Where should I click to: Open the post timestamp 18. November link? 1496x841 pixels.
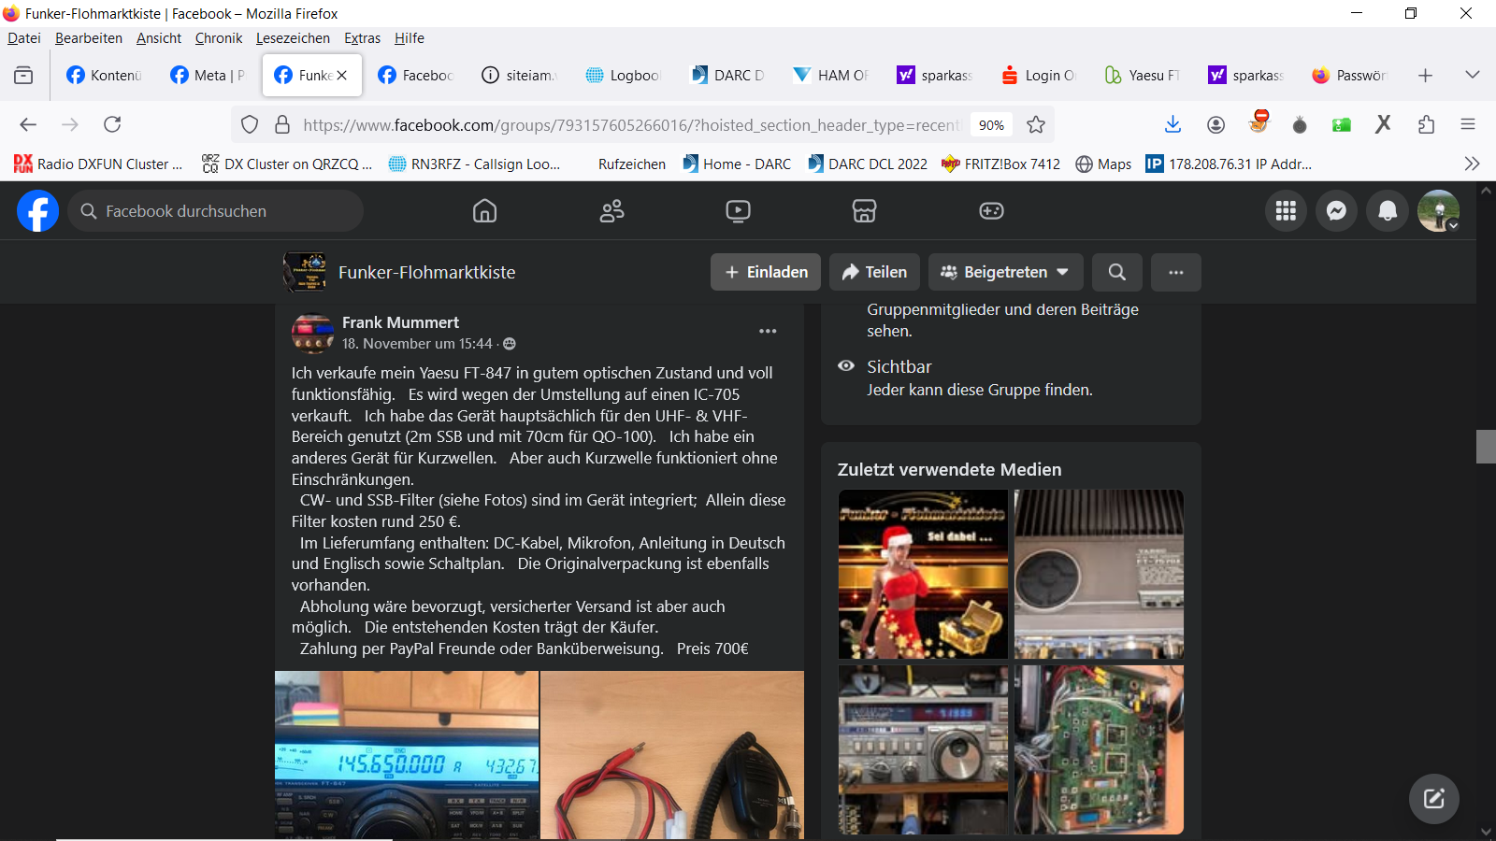417,344
